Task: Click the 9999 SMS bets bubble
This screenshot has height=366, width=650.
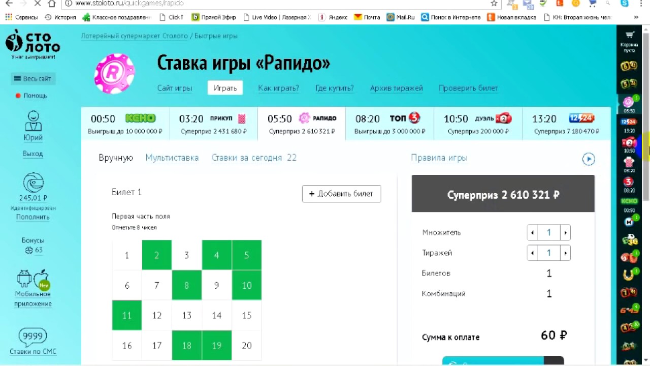Action: click(32, 337)
